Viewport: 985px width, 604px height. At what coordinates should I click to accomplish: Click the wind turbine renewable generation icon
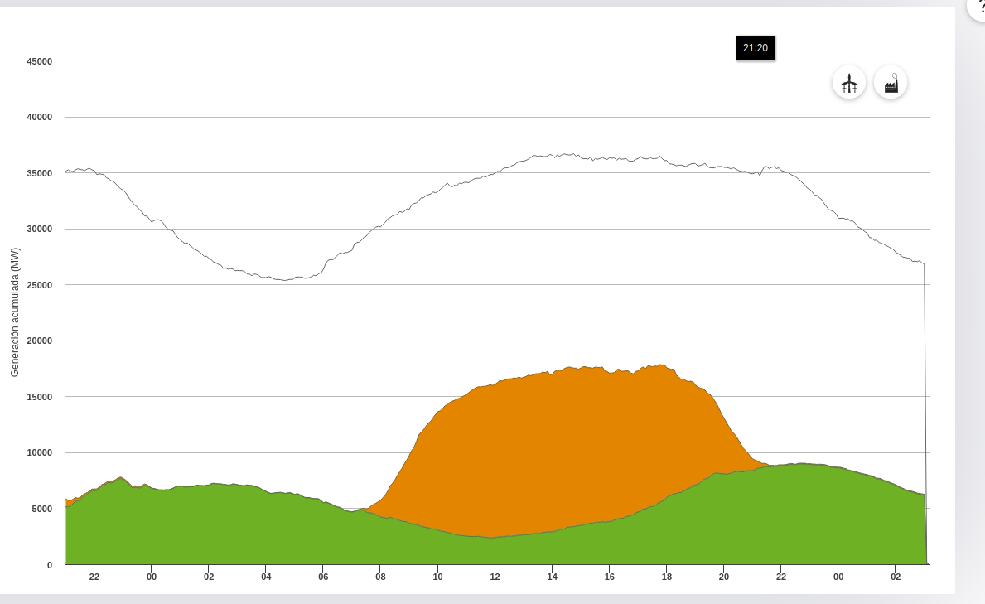click(849, 83)
